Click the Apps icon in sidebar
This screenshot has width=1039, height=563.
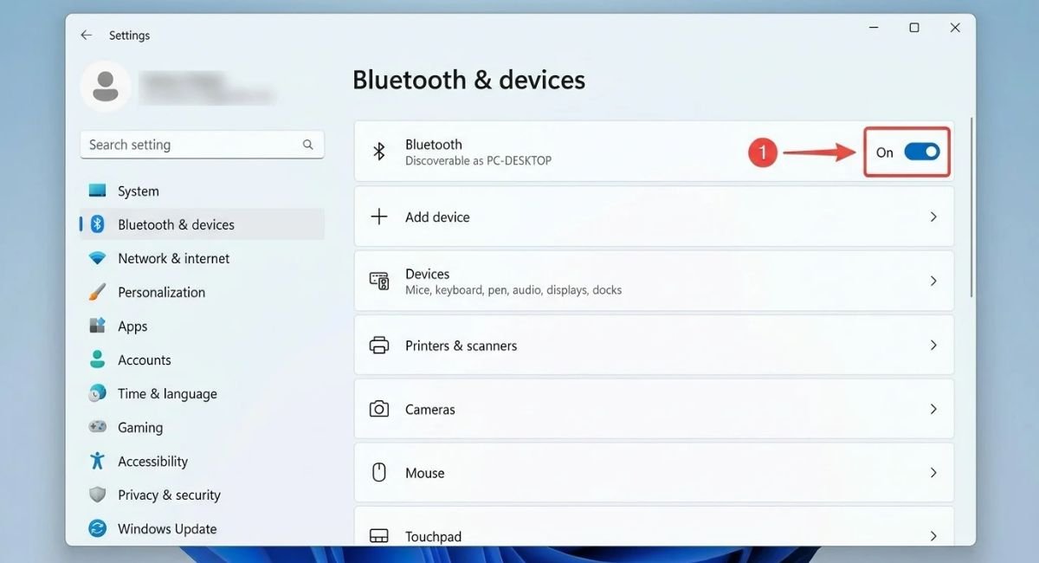pos(98,326)
